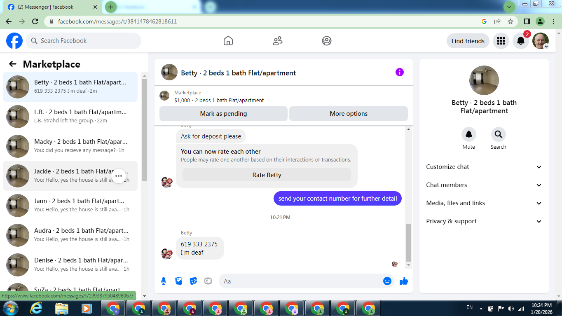Open Audra conversation in Marketplace list

(70, 235)
